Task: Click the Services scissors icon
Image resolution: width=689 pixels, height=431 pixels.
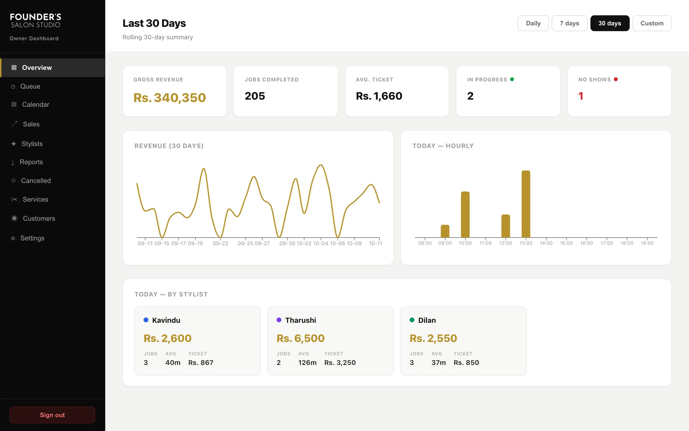Action: (x=14, y=199)
